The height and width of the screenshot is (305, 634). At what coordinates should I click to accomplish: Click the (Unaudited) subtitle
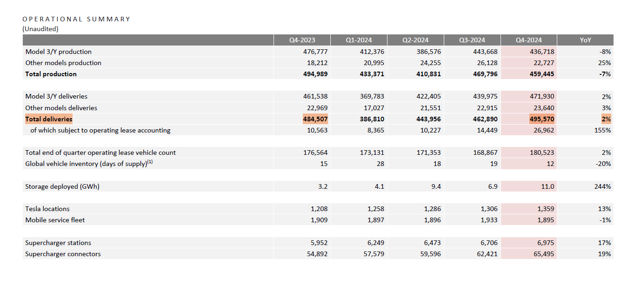click(x=40, y=29)
